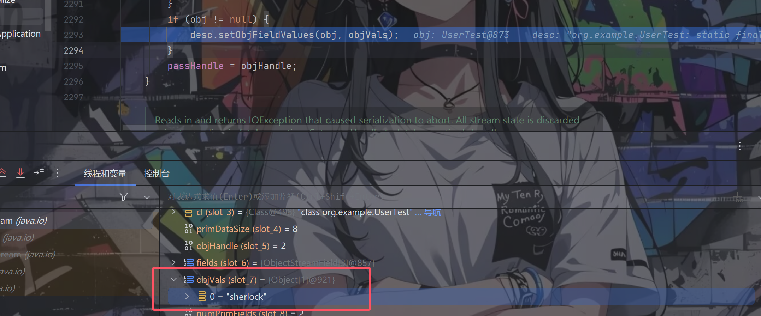This screenshot has width=761, height=316.
Task: Switch to the 线程和变量 tab
Action: (105, 174)
